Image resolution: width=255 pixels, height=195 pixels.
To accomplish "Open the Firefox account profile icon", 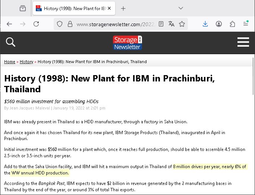I will [x=219, y=24].
